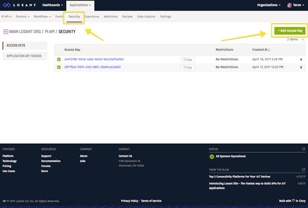This screenshot has width=308, height=208.
Task: Click April 17, 2017 12:20 PM date
Action: tap(268, 67)
